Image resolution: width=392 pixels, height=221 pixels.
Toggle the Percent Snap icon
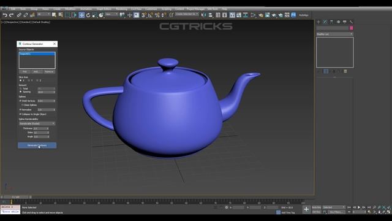click(157, 15)
